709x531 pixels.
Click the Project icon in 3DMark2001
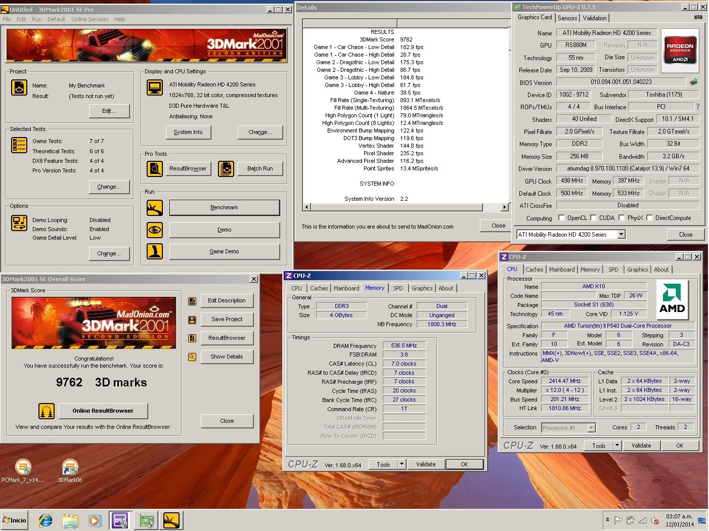tap(19, 87)
